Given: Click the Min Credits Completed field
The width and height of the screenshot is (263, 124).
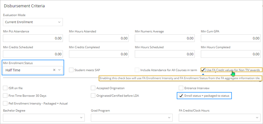Looking at the screenshot, I should pos(99,54).
